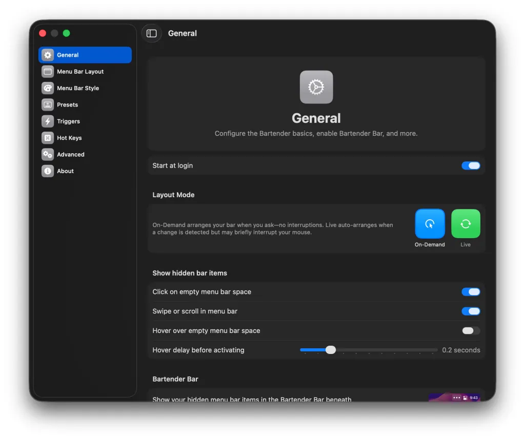
Task: Select the On-Demand layout mode
Action: click(x=430, y=224)
